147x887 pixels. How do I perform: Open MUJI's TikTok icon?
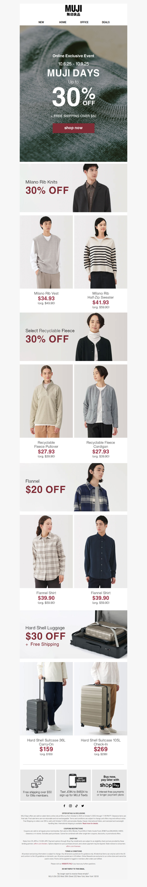(x=76, y=806)
